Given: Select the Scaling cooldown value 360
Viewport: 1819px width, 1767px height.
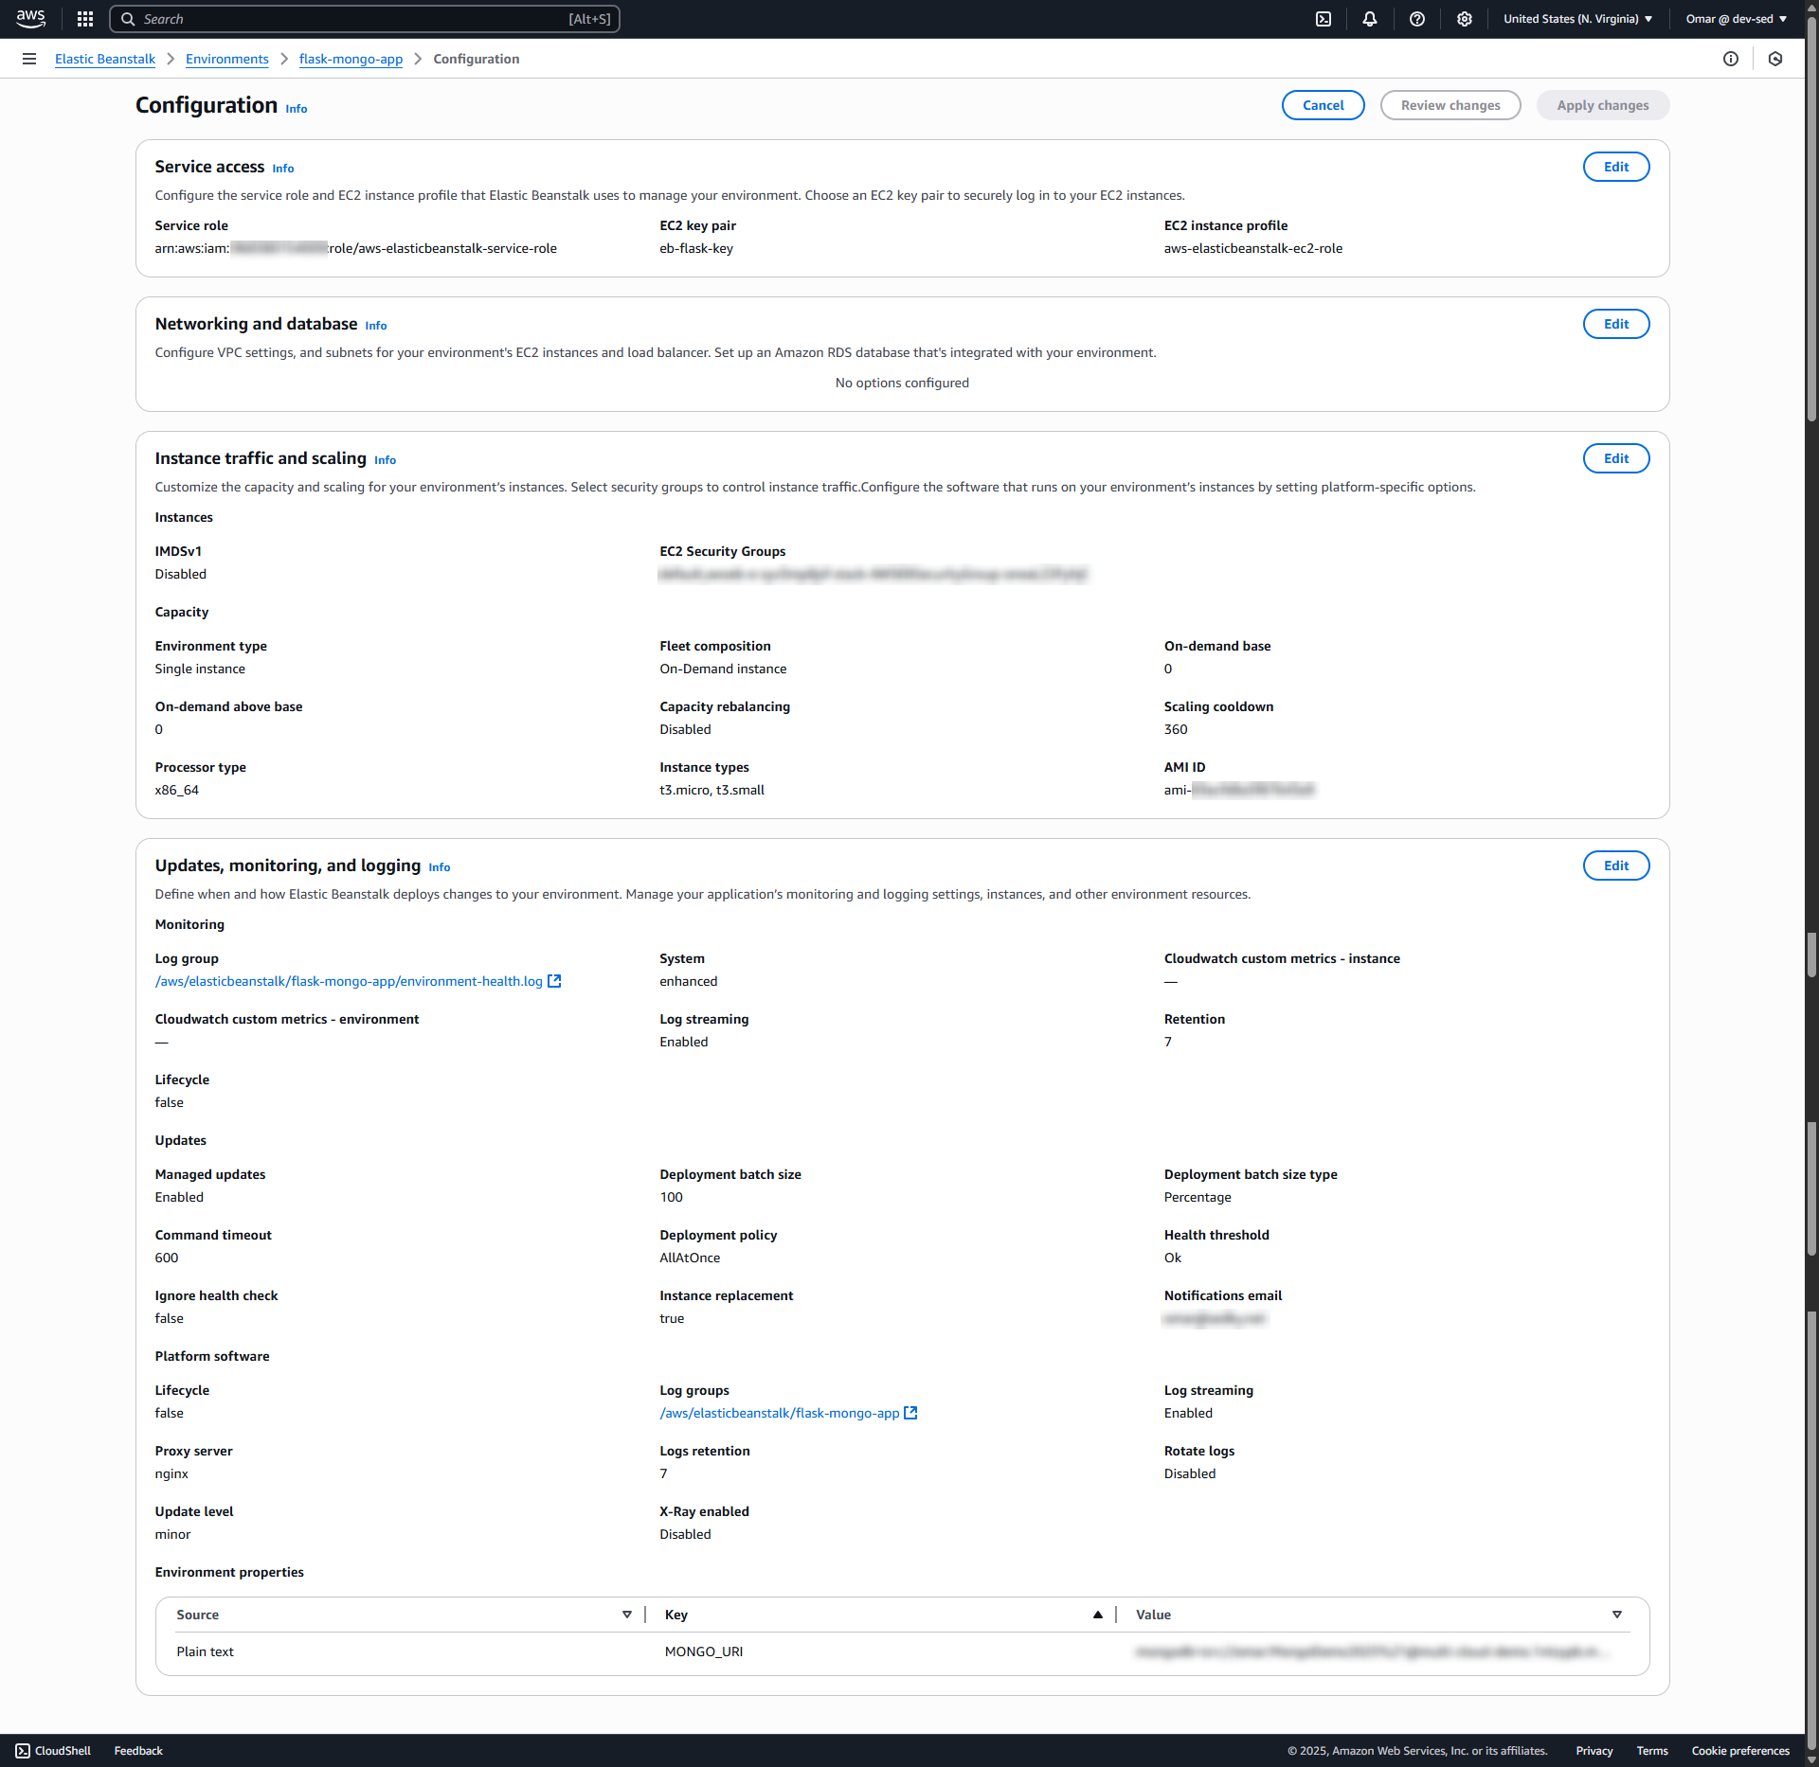Looking at the screenshot, I should click(x=1176, y=729).
